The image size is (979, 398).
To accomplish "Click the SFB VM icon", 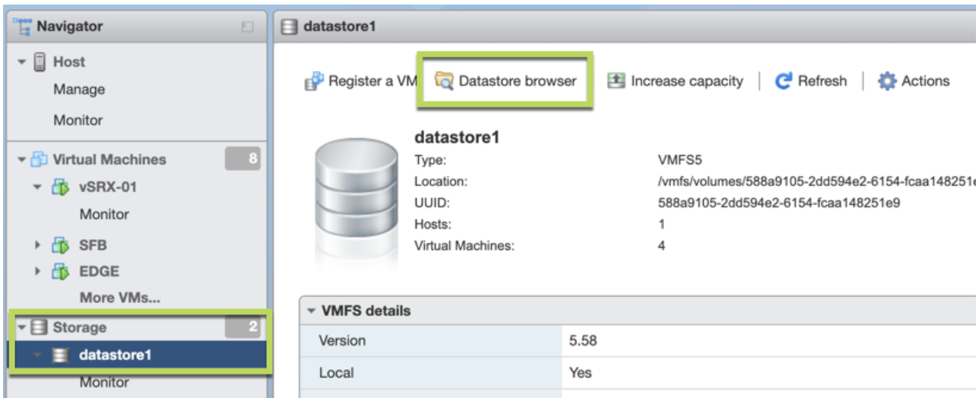I will (60, 245).
